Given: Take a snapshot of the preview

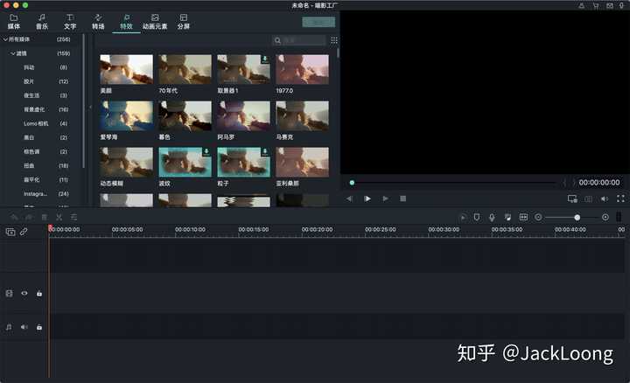Looking at the screenshot, I should [588, 198].
